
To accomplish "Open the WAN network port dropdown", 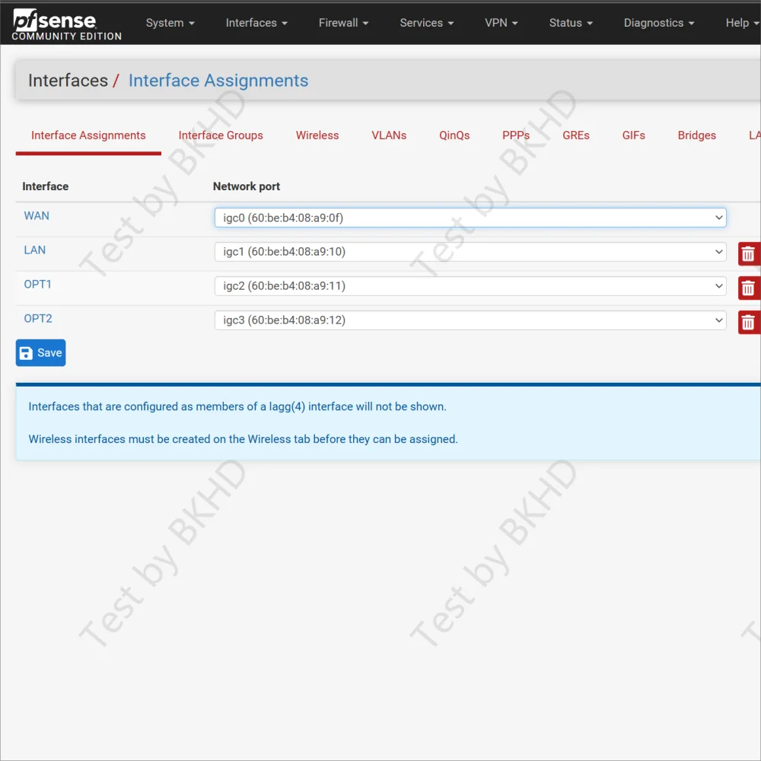I will [470, 218].
